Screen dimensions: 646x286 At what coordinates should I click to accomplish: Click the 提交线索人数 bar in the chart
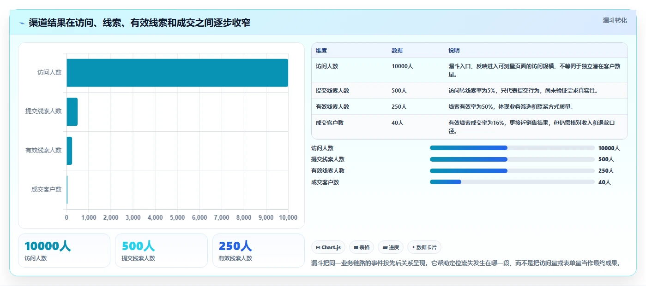click(x=72, y=111)
